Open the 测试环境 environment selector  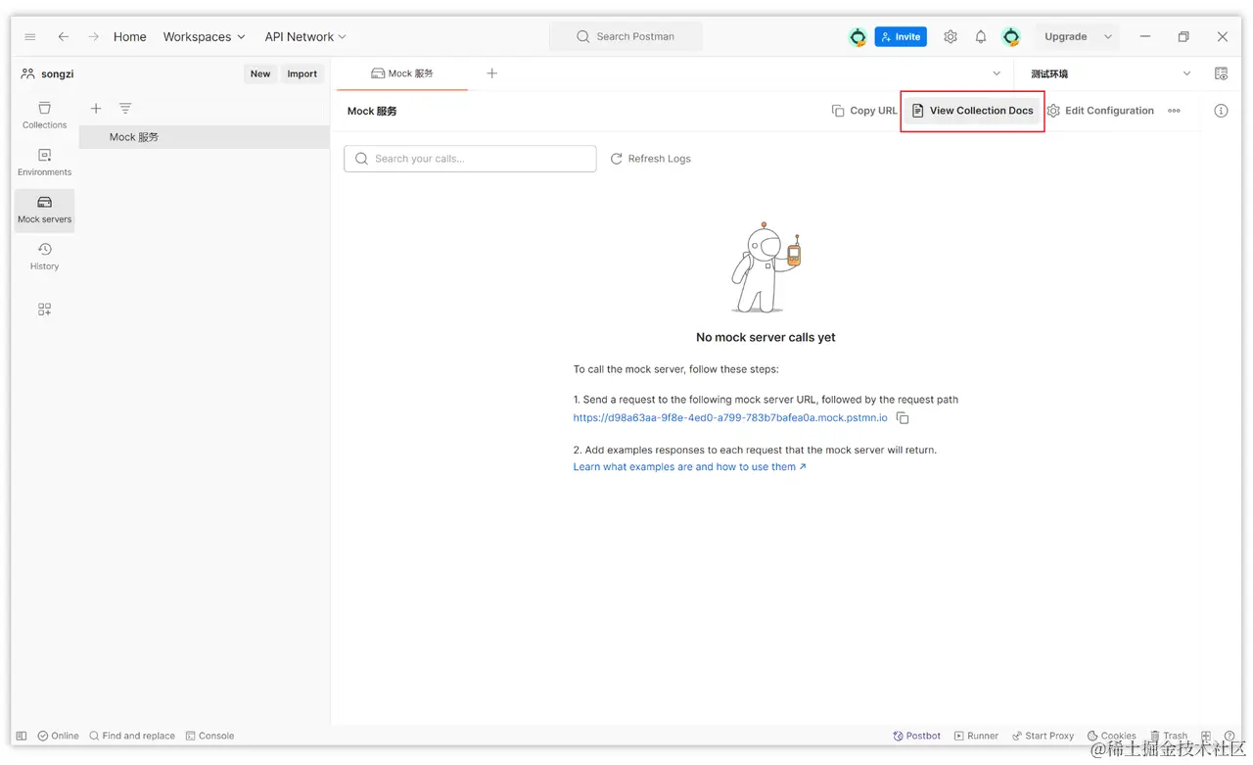pos(1110,73)
